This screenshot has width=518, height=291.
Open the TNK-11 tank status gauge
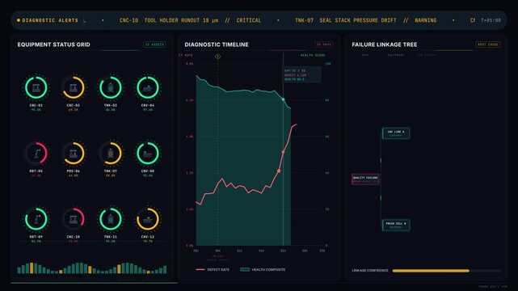(111, 219)
